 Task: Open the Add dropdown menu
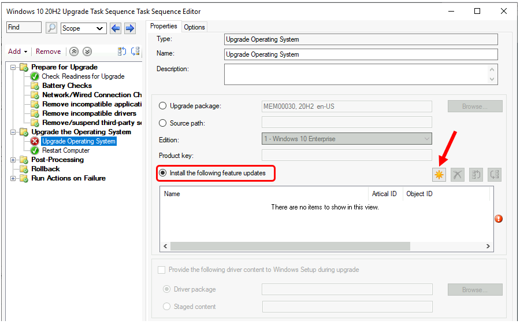click(17, 51)
